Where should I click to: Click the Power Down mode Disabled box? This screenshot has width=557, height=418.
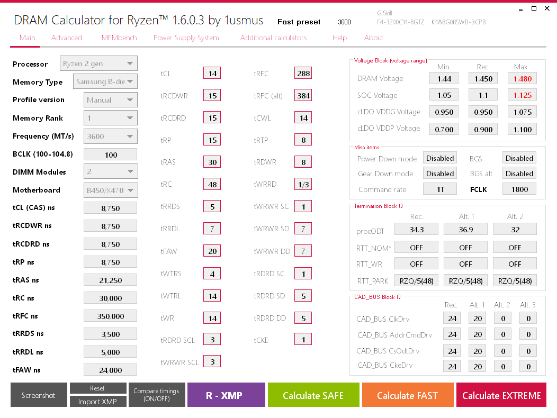pos(440,158)
